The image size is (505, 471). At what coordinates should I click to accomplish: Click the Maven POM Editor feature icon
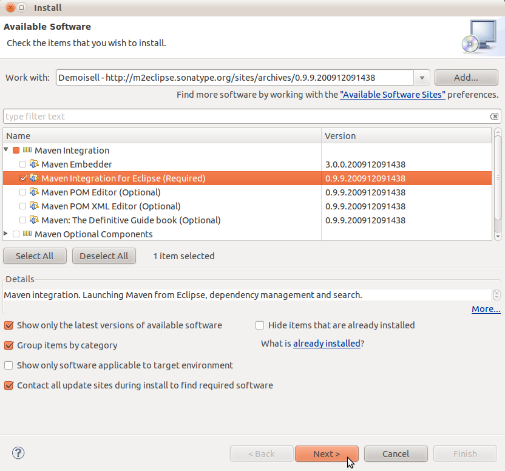click(35, 192)
